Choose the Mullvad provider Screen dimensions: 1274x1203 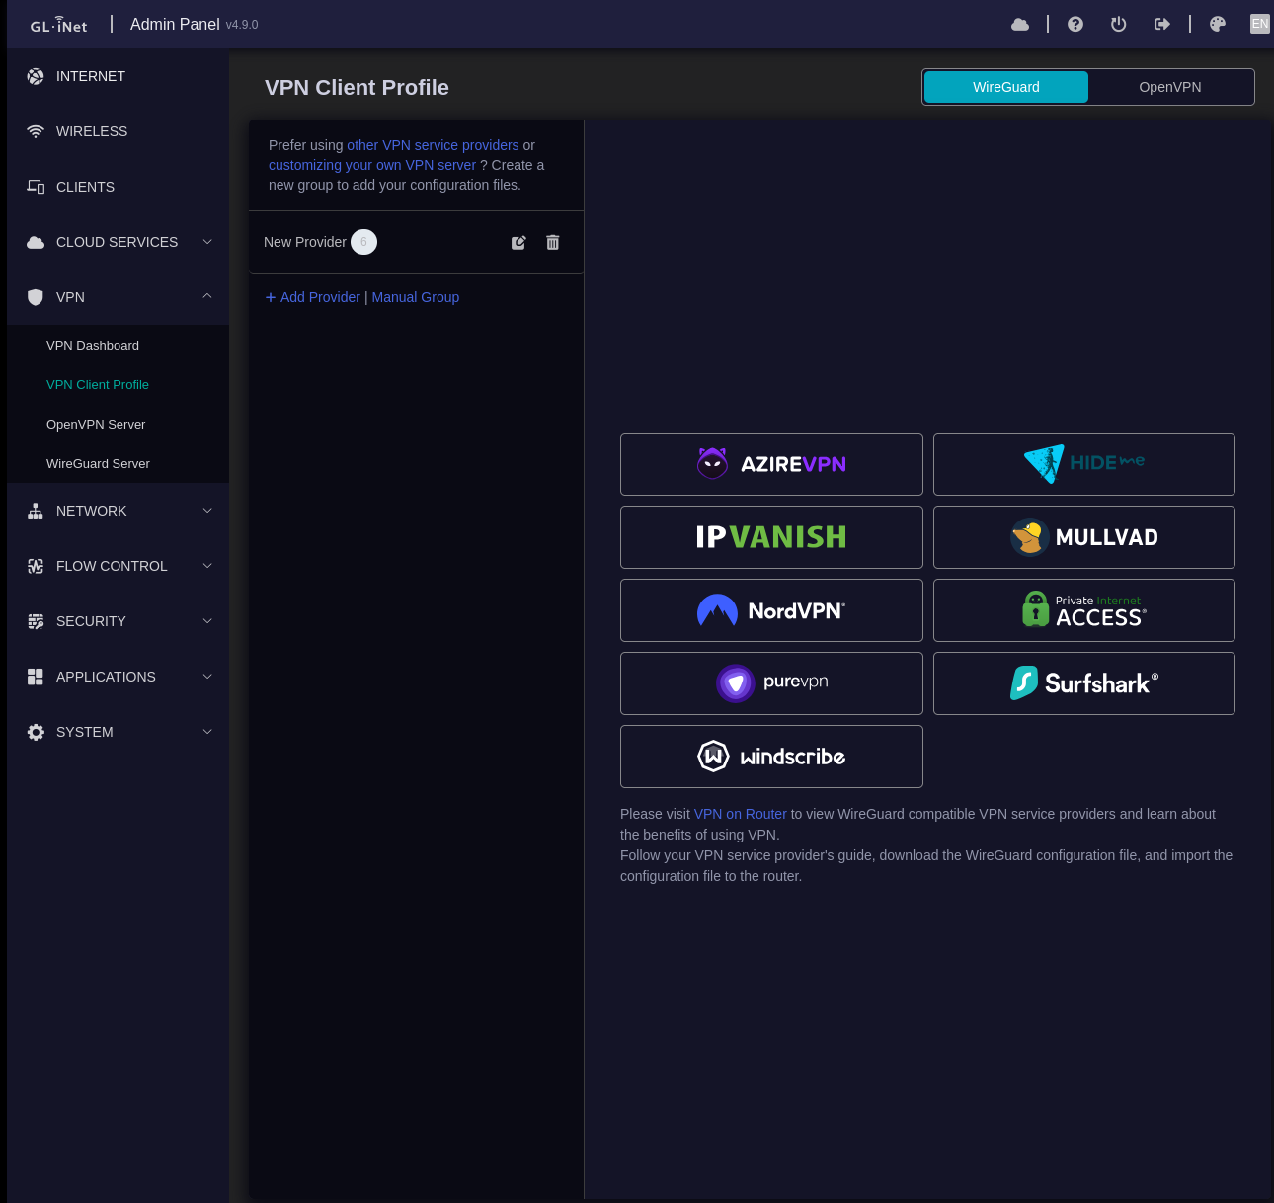(x=1084, y=537)
